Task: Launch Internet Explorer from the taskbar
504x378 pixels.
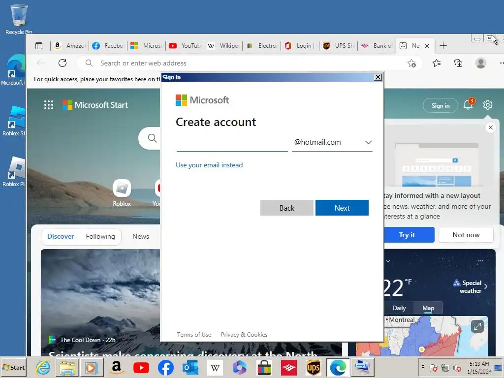Action: [43, 367]
